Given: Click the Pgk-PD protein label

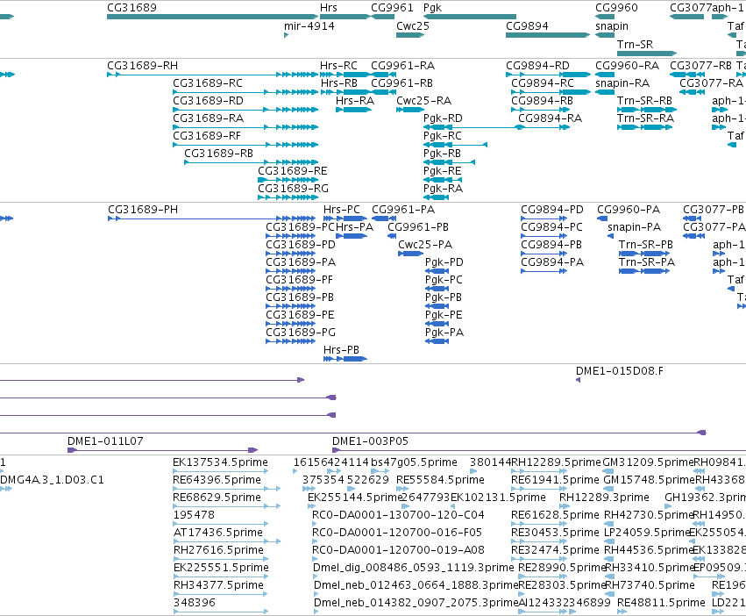Looking at the screenshot, I should [444, 262].
